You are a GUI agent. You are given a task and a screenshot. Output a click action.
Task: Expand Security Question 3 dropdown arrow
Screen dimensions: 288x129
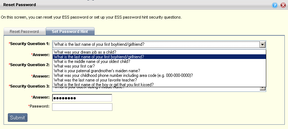tap(263, 89)
